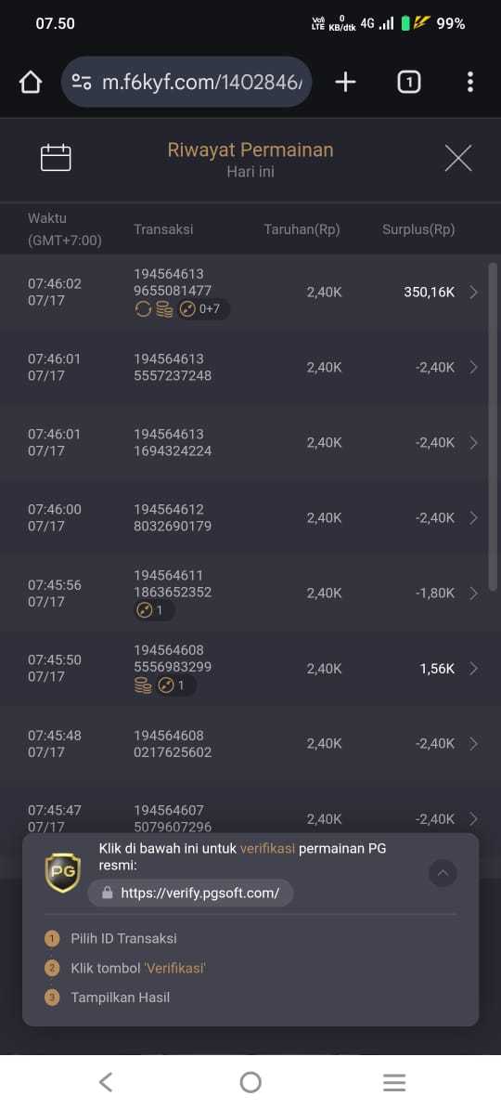Close the Riwayat Permainan panel
Screen dimensions: 501x1109
(x=458, y=158)
